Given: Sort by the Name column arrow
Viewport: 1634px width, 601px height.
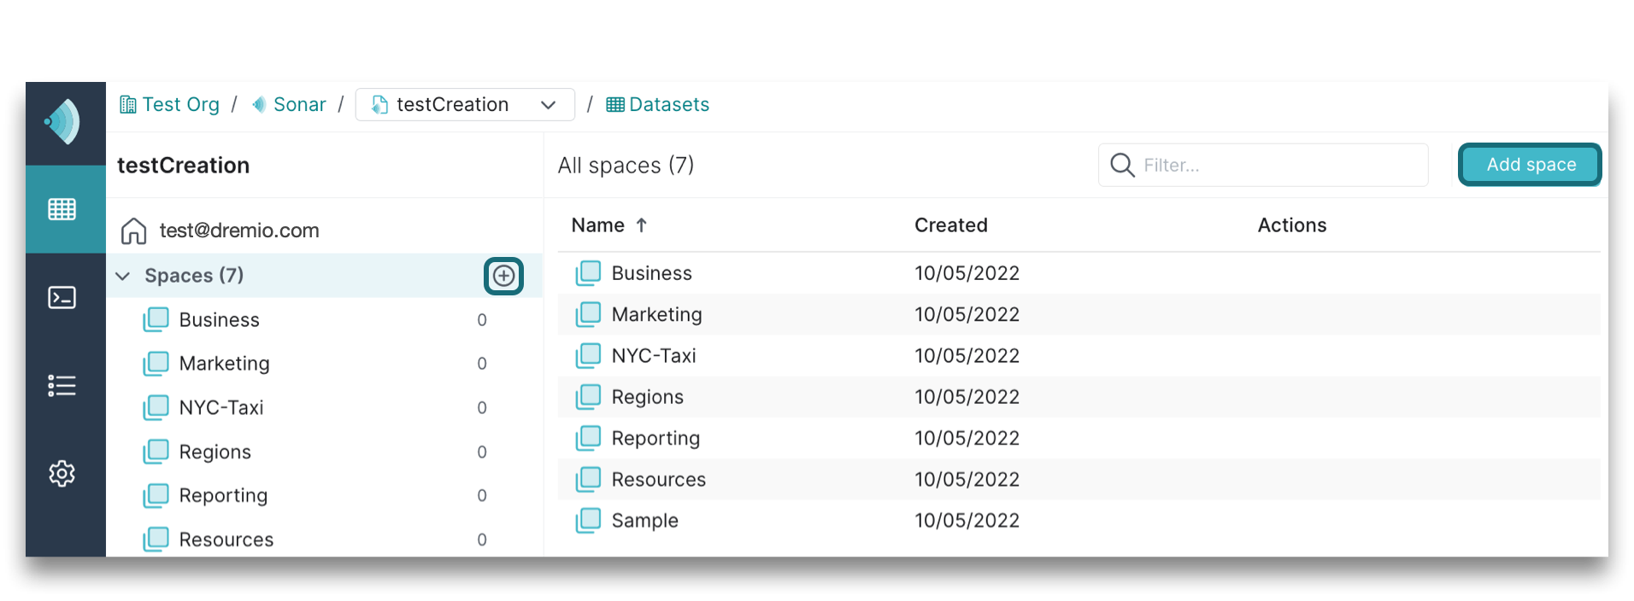Looking at the screenshot, I should 641,225.
